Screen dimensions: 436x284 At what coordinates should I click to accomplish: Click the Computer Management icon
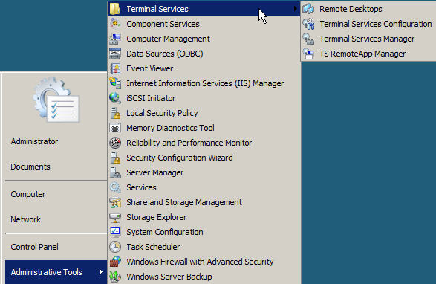pos(115,39)
